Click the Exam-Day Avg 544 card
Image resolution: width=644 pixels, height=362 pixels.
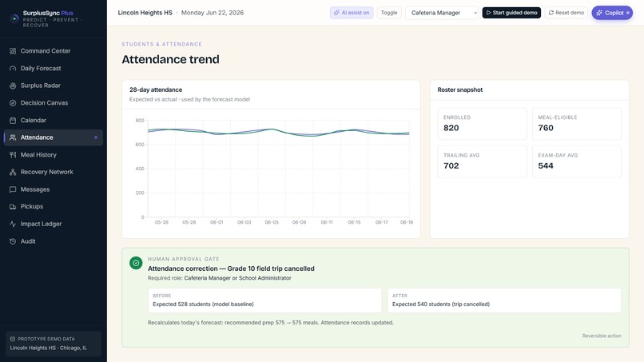point(577,162)
